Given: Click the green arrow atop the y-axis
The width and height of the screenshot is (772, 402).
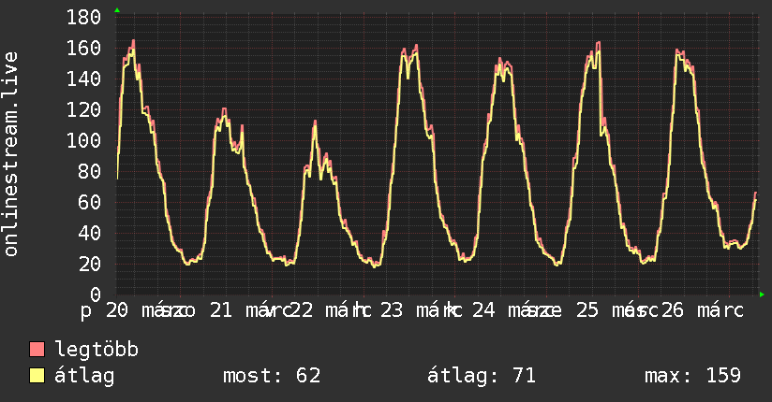Looking at the screenshot, I should pos(117,10).
